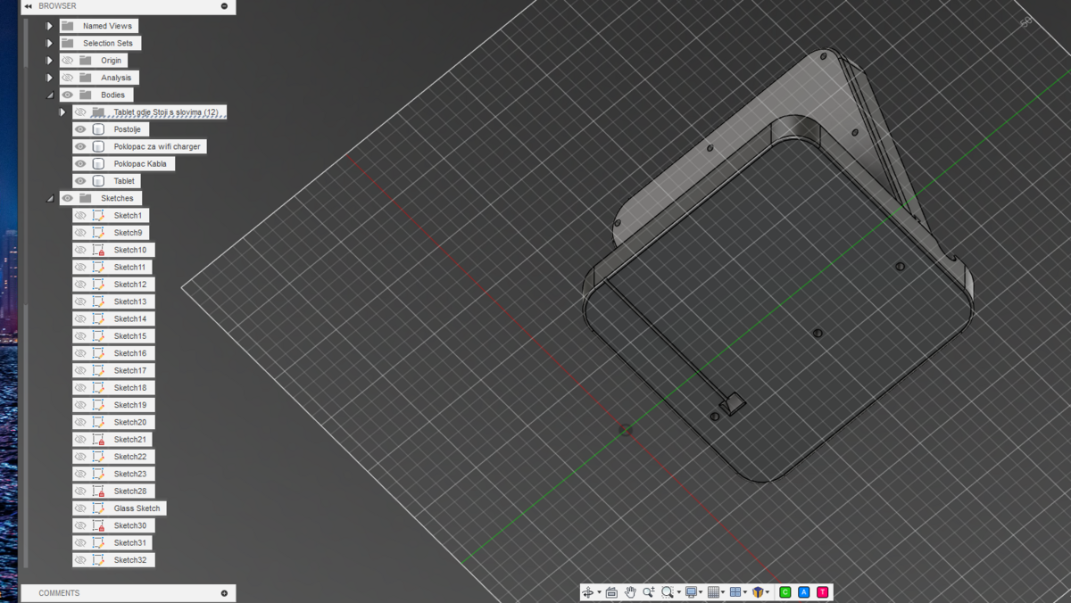Select the Zoom tool with plus/minus
This screenshot has width=1071, height=603.
click(649, 592)
